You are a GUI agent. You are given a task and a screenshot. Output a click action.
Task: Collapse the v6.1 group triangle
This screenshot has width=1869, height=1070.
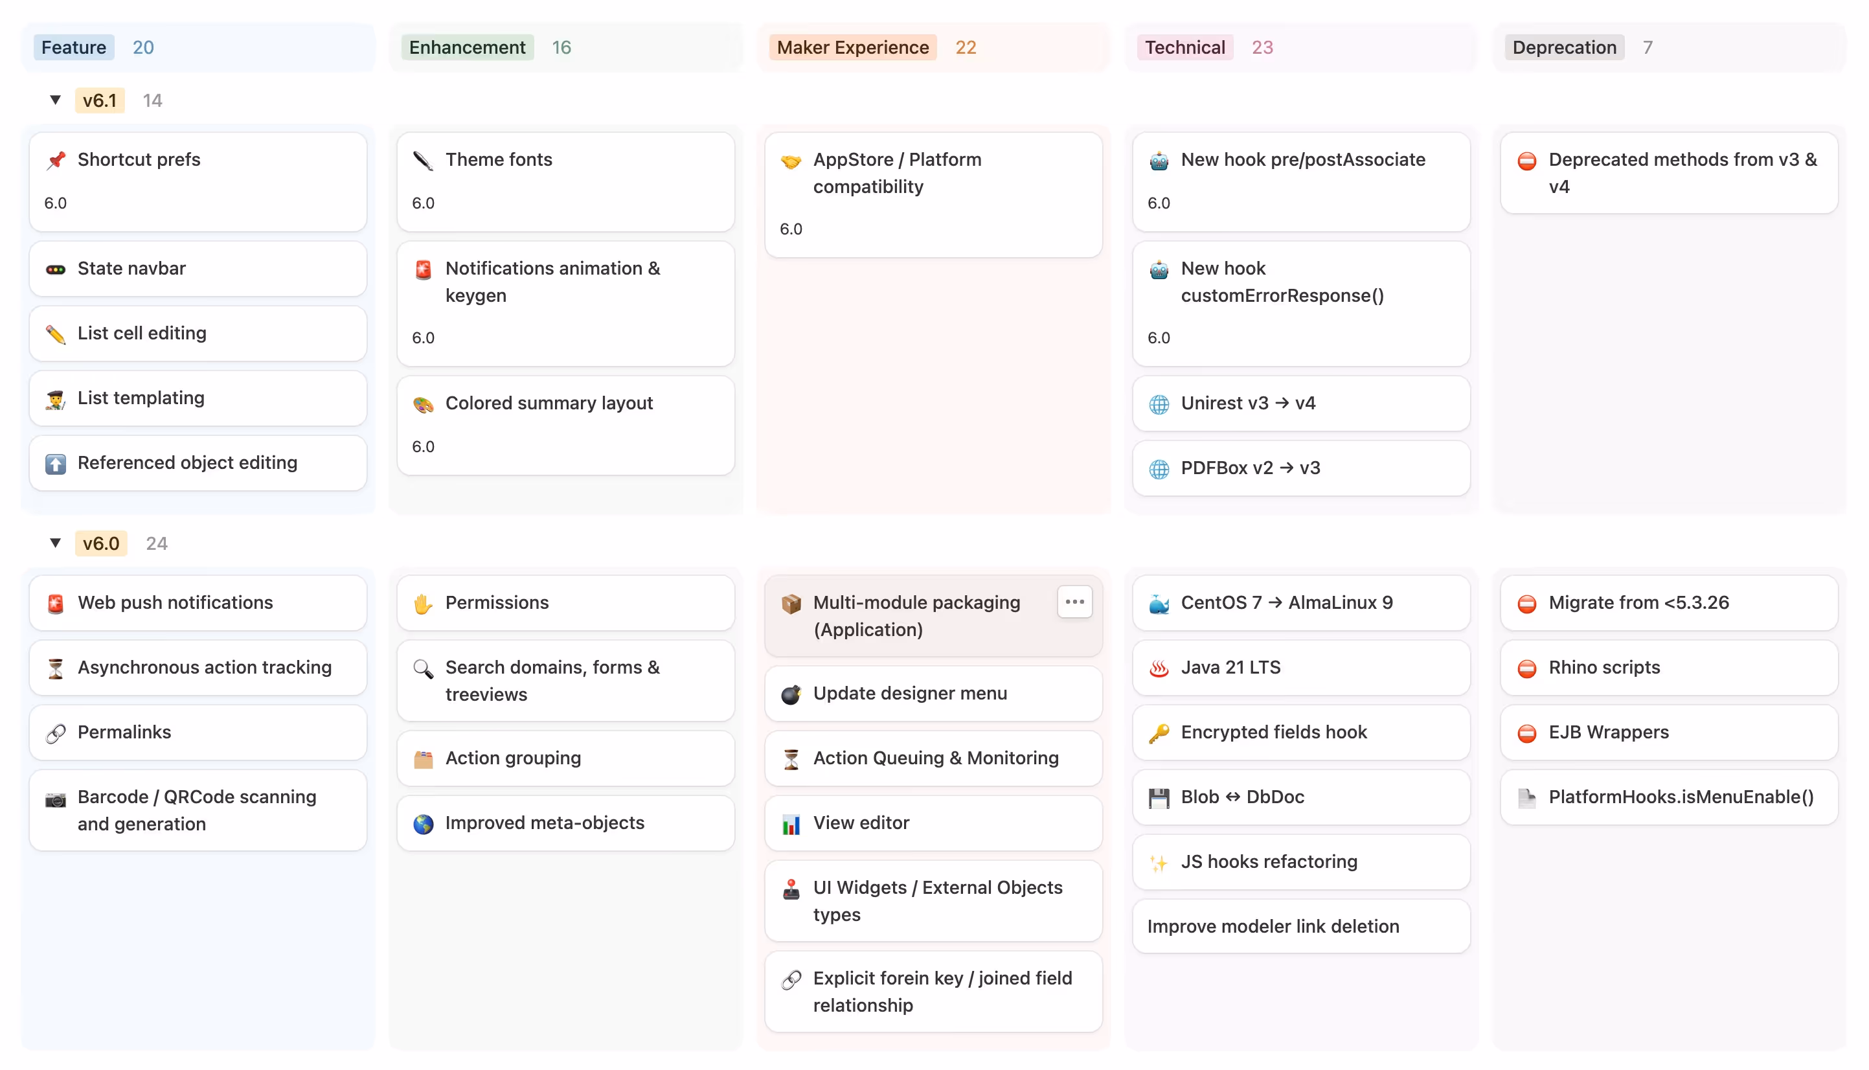pyautogui.click(x=55, y=100)
